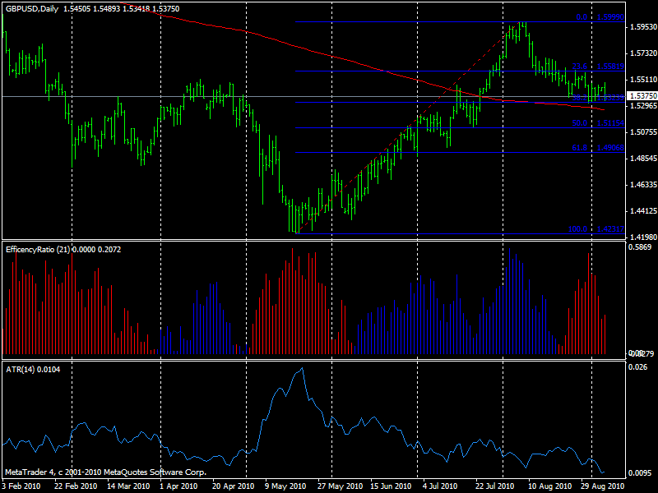Click the GBPUSD,Daily chart title
The image size is (658, 493).
(x=32, y=8)
